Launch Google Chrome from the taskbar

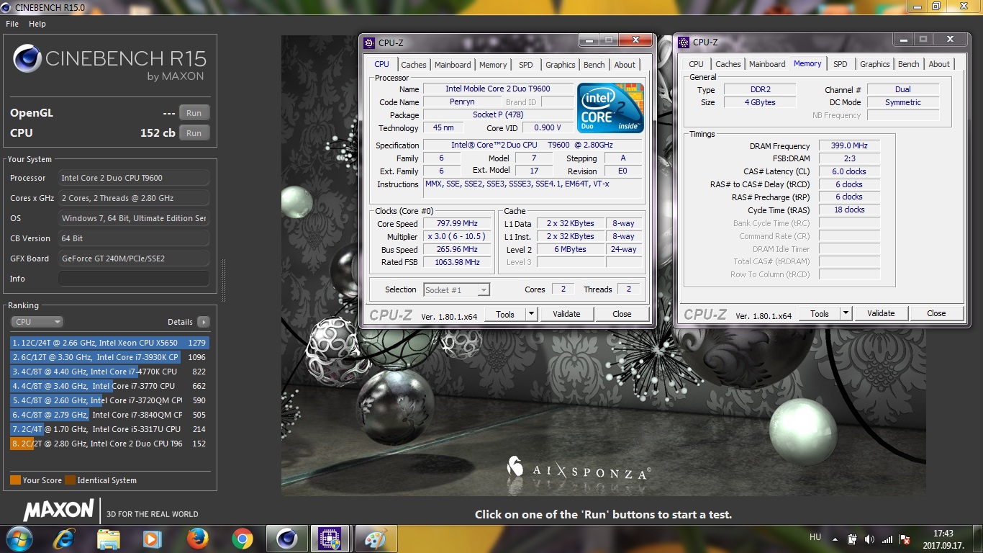click(242, 539)
